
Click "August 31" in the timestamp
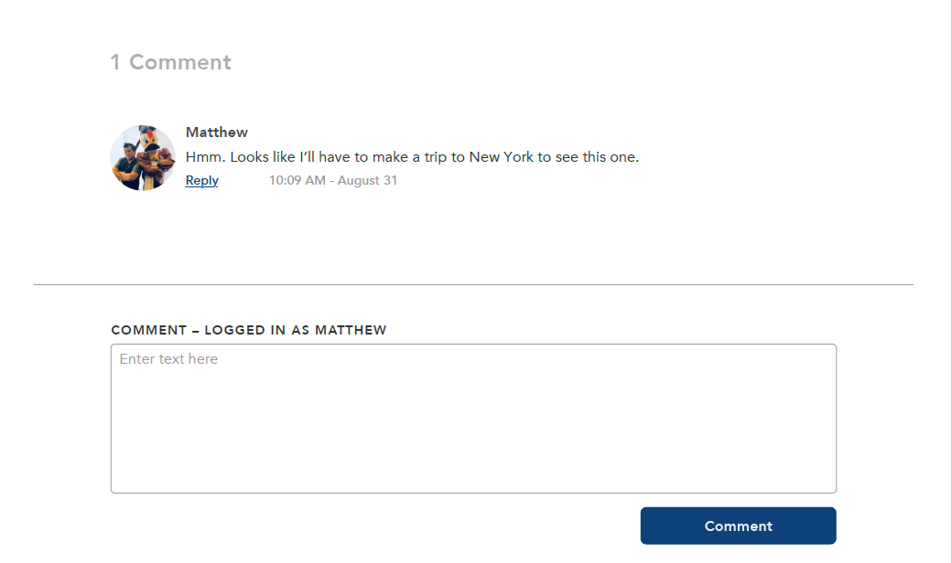tap(367, 181)
